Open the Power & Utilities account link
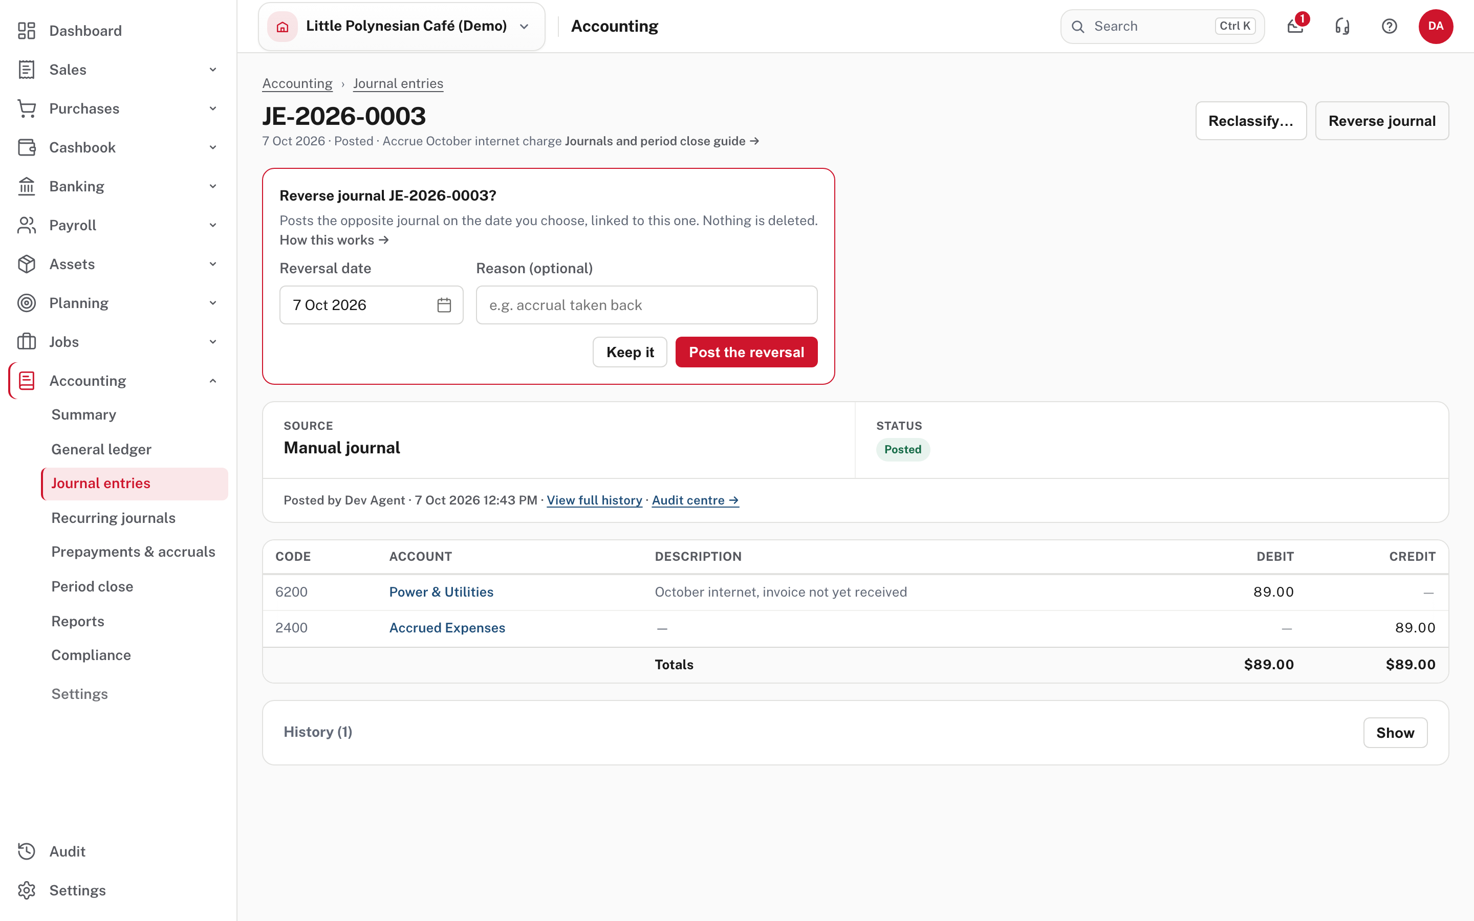This screenshot has width=1474, height=921. tap(441, 592)
